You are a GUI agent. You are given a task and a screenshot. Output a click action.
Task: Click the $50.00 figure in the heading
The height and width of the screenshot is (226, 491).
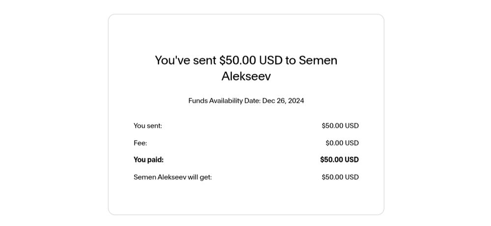coord(238,60)
